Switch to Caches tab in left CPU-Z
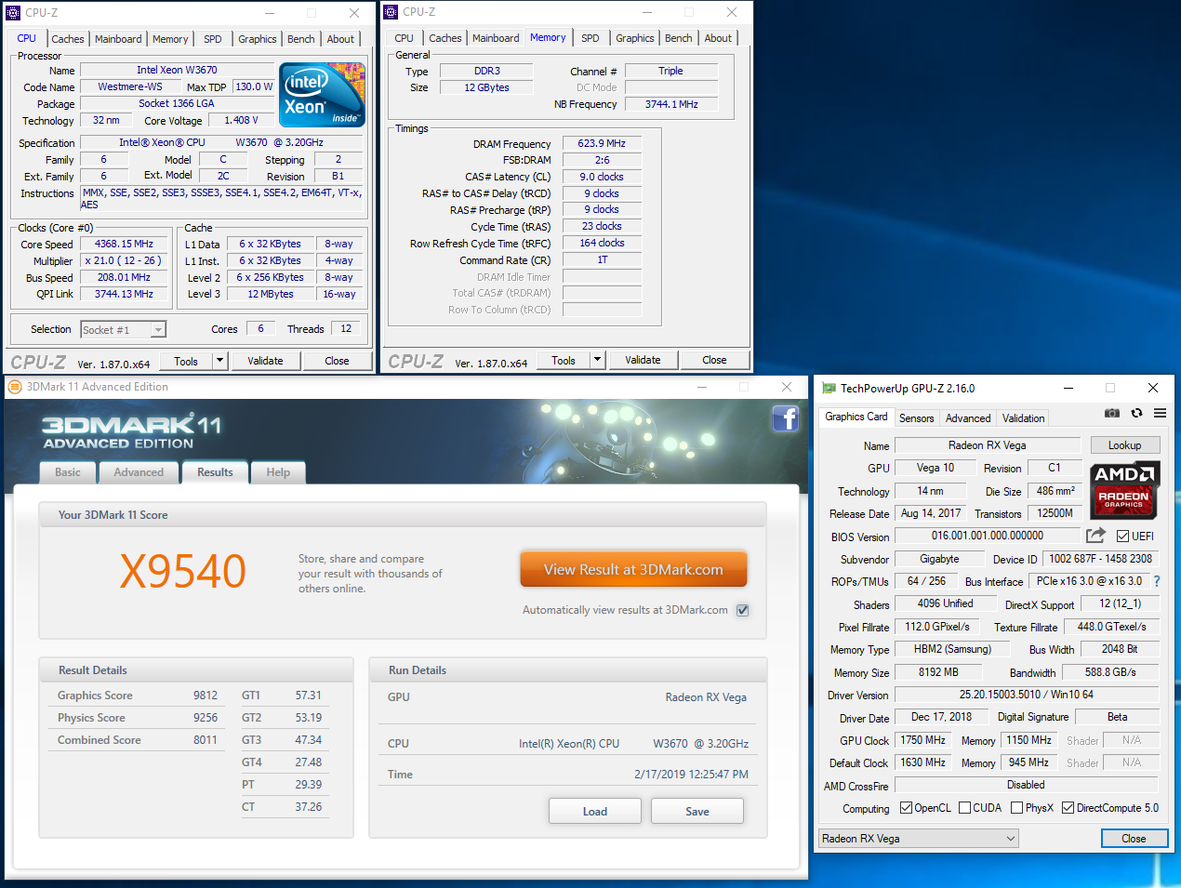Image resolution: width=1181 pixels, height=888 pixels. (x=68, y=39)
